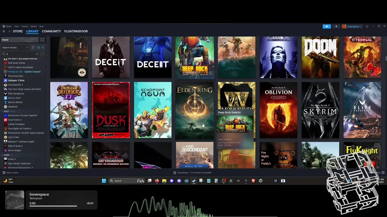The image size is (387, 217).
Task: Switch to the LIBRARY tab
Action: 32,31
